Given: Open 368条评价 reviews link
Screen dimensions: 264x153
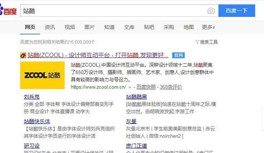Looking at the screenshot, I should (x=171, y=87).
